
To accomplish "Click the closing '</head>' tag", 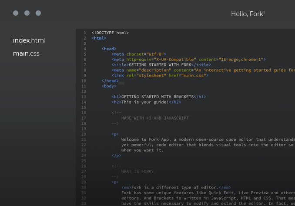I will (110, 81).
